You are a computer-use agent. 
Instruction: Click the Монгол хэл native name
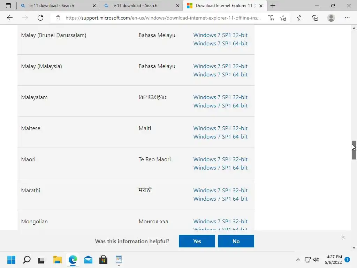[153, 222]
